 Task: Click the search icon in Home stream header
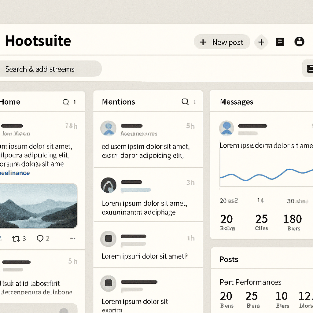click(66, 102)
